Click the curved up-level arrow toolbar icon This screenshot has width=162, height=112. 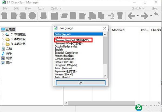point(156,14)
